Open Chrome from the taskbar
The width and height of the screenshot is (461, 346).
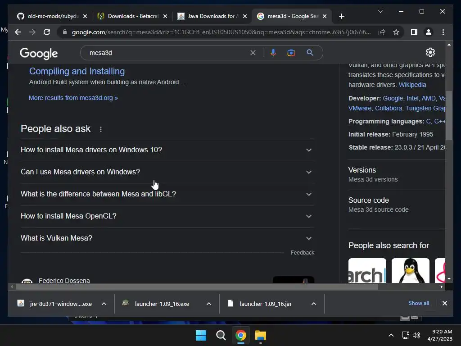coord(240,335)
